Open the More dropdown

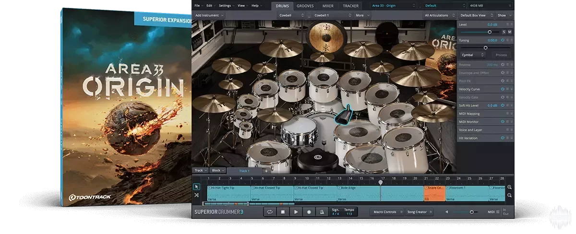(x=362, y=15)
